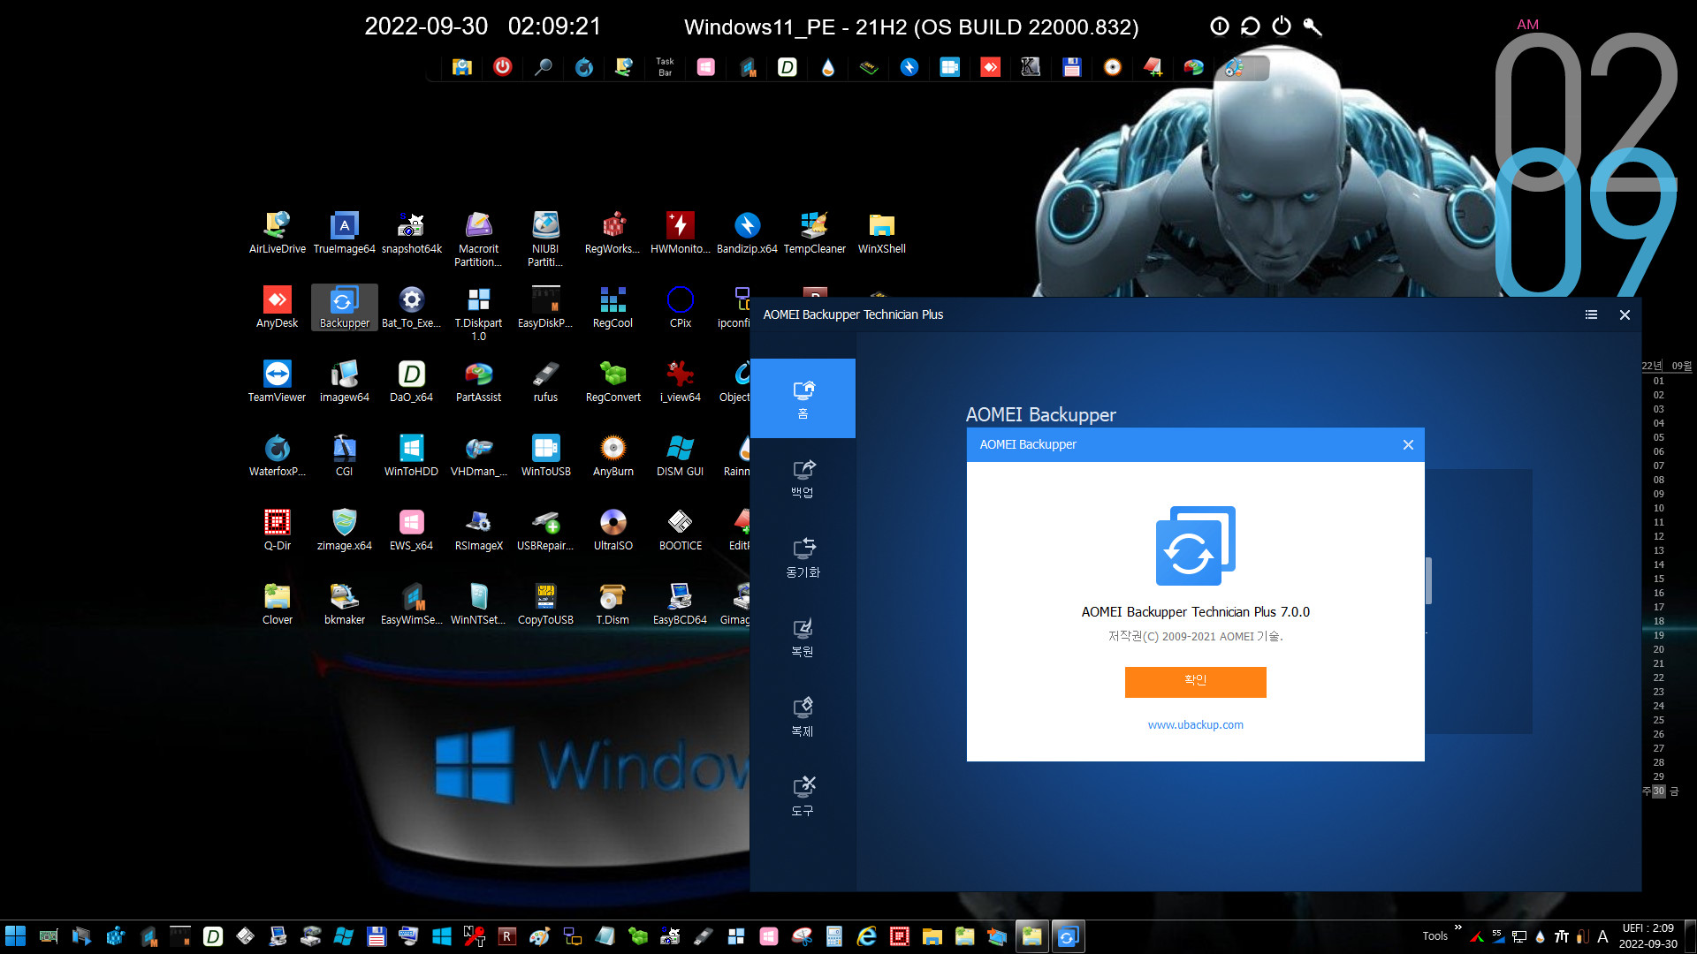
Task: Click the restart icon in top header
Action: 1250,26
